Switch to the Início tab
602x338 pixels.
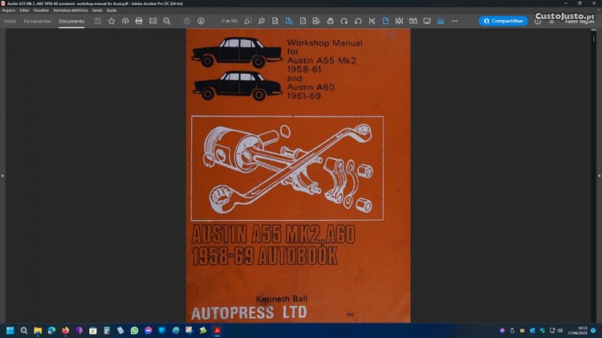click(x=10, y=21)
